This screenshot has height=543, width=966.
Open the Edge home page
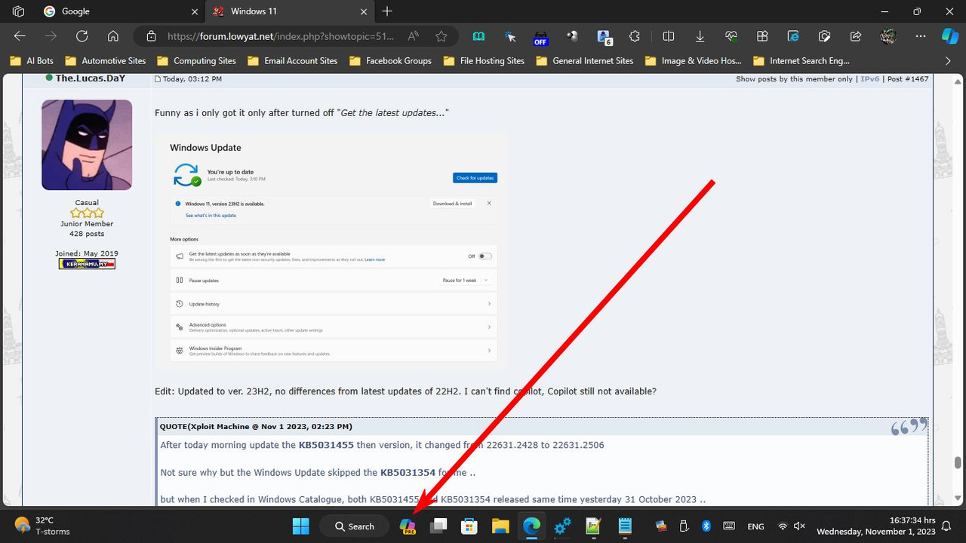pyautogui.click(x=113, y=36)
